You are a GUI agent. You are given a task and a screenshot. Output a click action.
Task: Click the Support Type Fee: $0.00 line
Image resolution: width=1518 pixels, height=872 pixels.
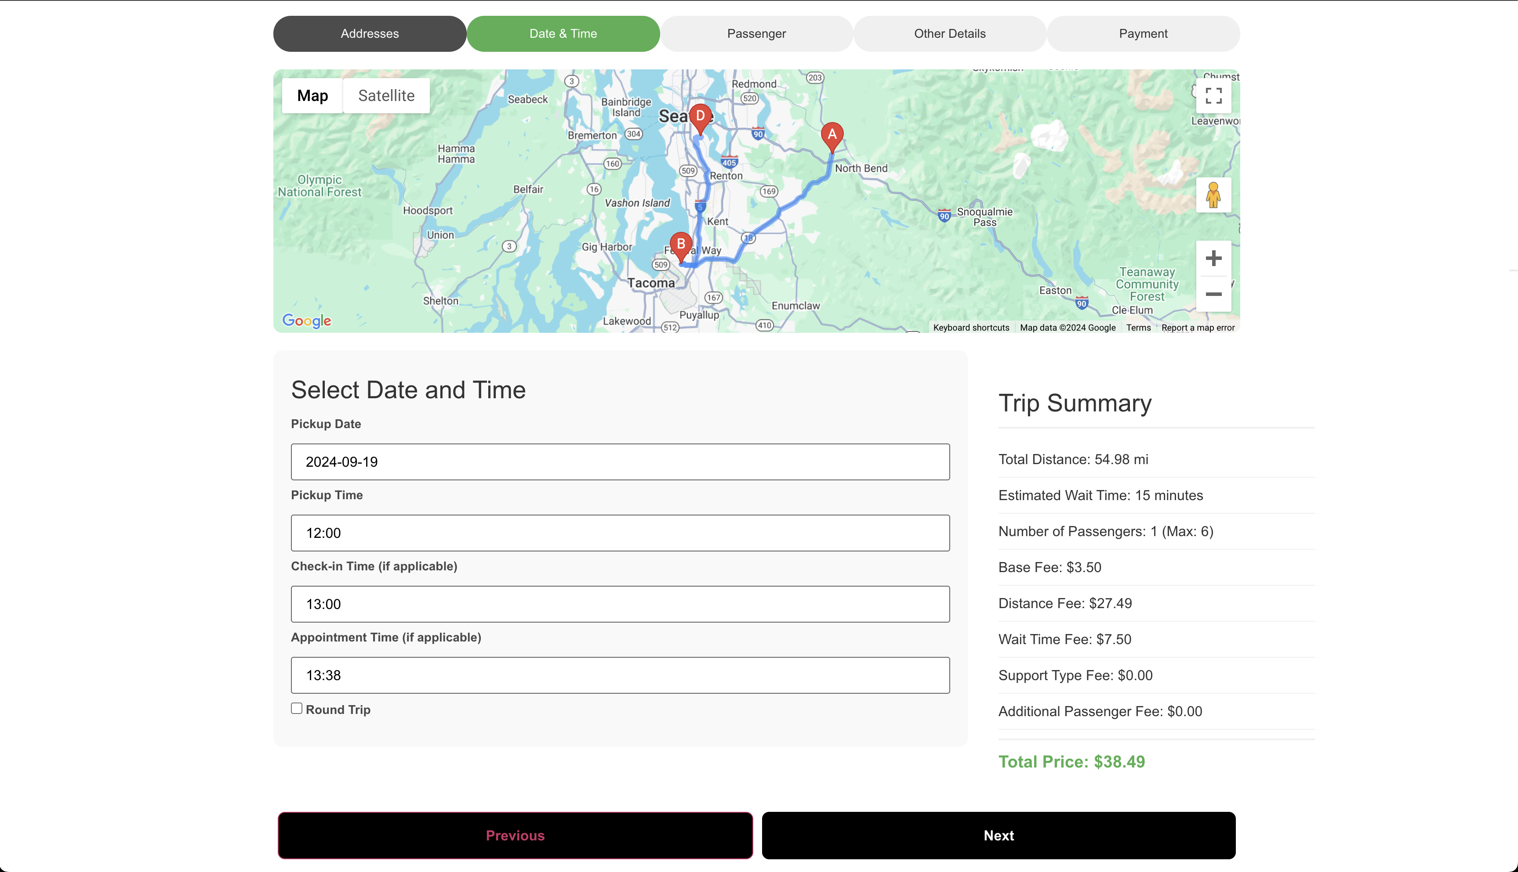coord(1075,675)
